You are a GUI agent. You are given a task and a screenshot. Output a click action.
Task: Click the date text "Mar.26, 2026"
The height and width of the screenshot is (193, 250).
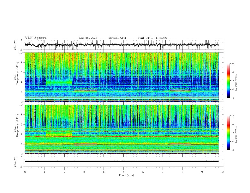[88, 38]
